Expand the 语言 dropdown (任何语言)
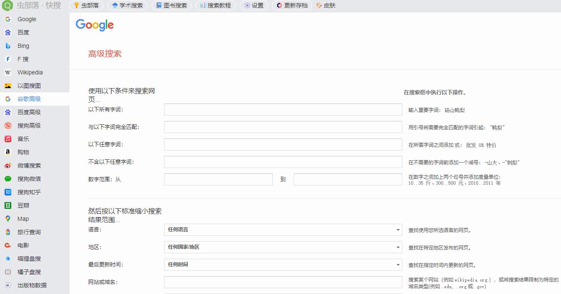Screen dimensions: 561x294 (x=283, y=230)
